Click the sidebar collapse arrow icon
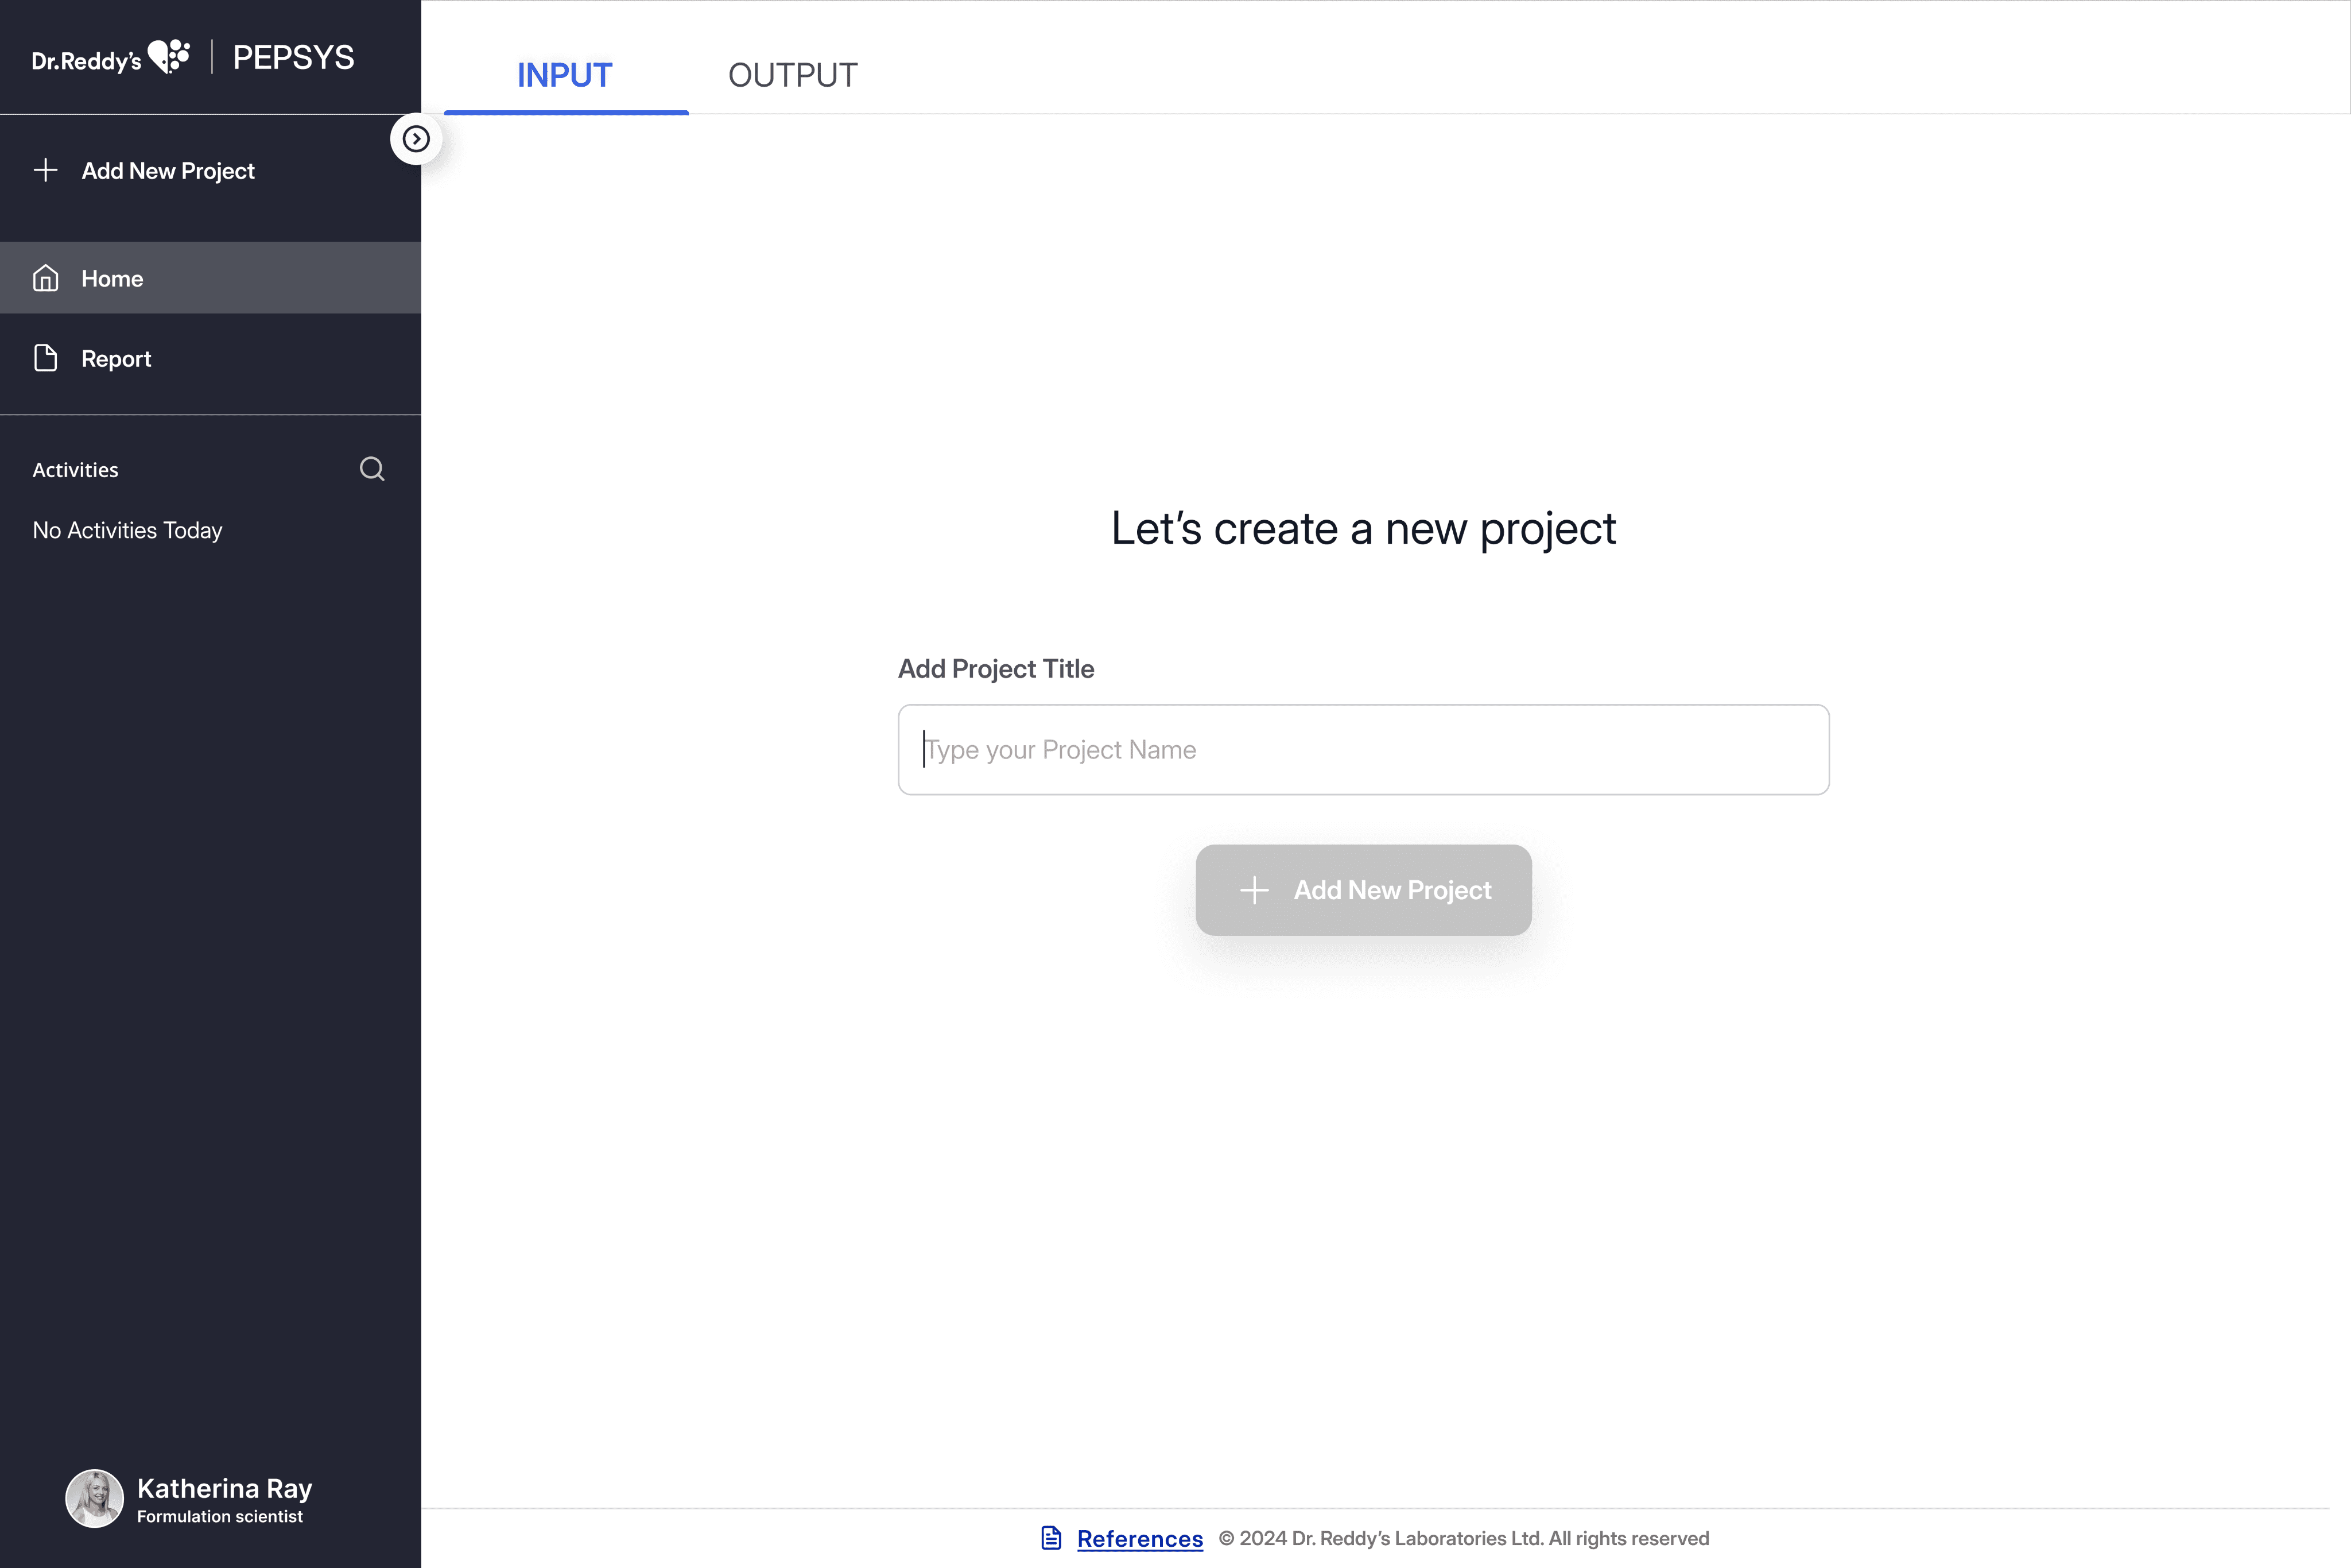Viewport: 2351px width, 1568px height. pyautogui.click(x=416, y=139)
